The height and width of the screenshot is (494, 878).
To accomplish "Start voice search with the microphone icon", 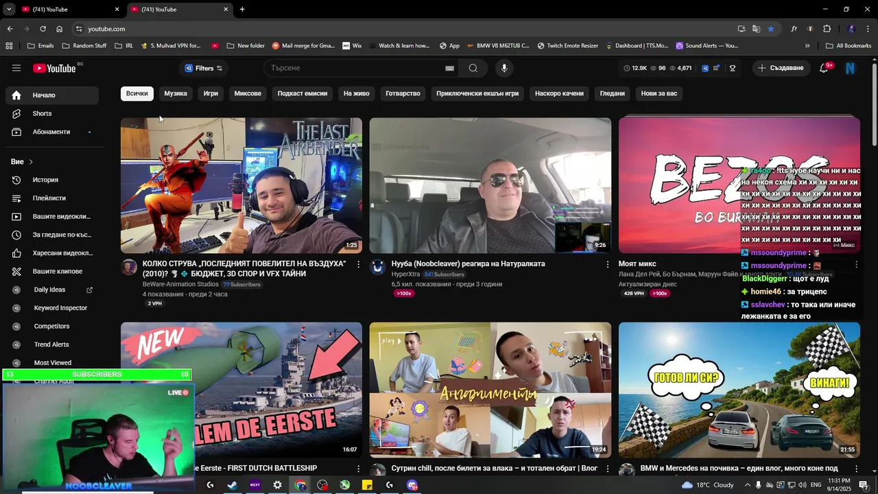I will click(x=504, y=68).
